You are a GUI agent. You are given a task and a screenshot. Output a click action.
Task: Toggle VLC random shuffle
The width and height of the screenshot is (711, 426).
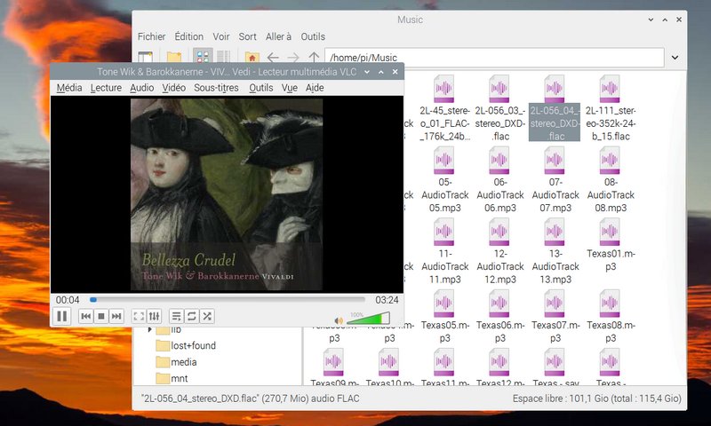(x=207, y=316)
